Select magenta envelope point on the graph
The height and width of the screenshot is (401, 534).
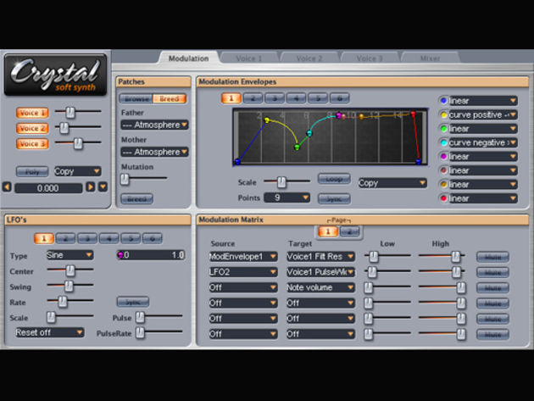338,115
